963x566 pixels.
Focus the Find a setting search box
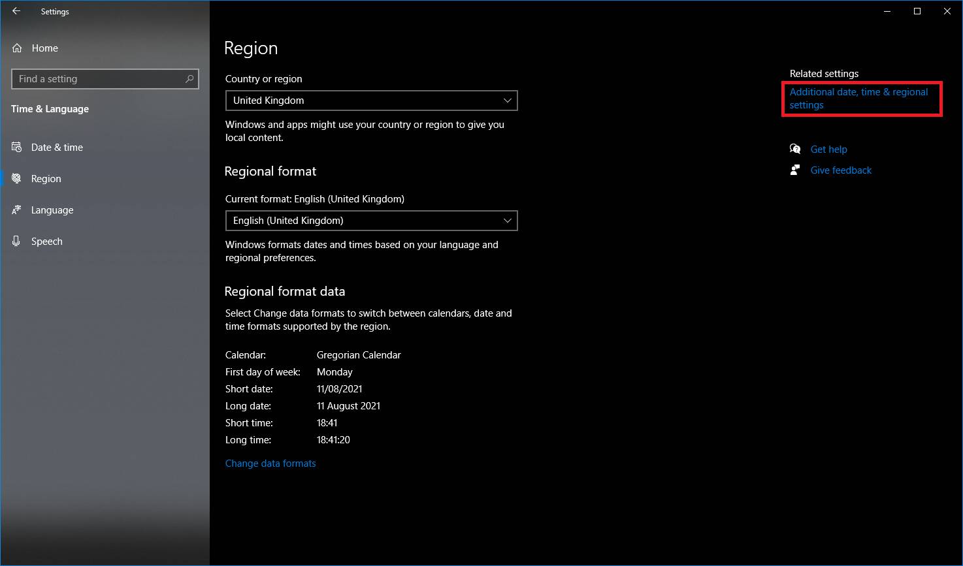pos(98,79)
